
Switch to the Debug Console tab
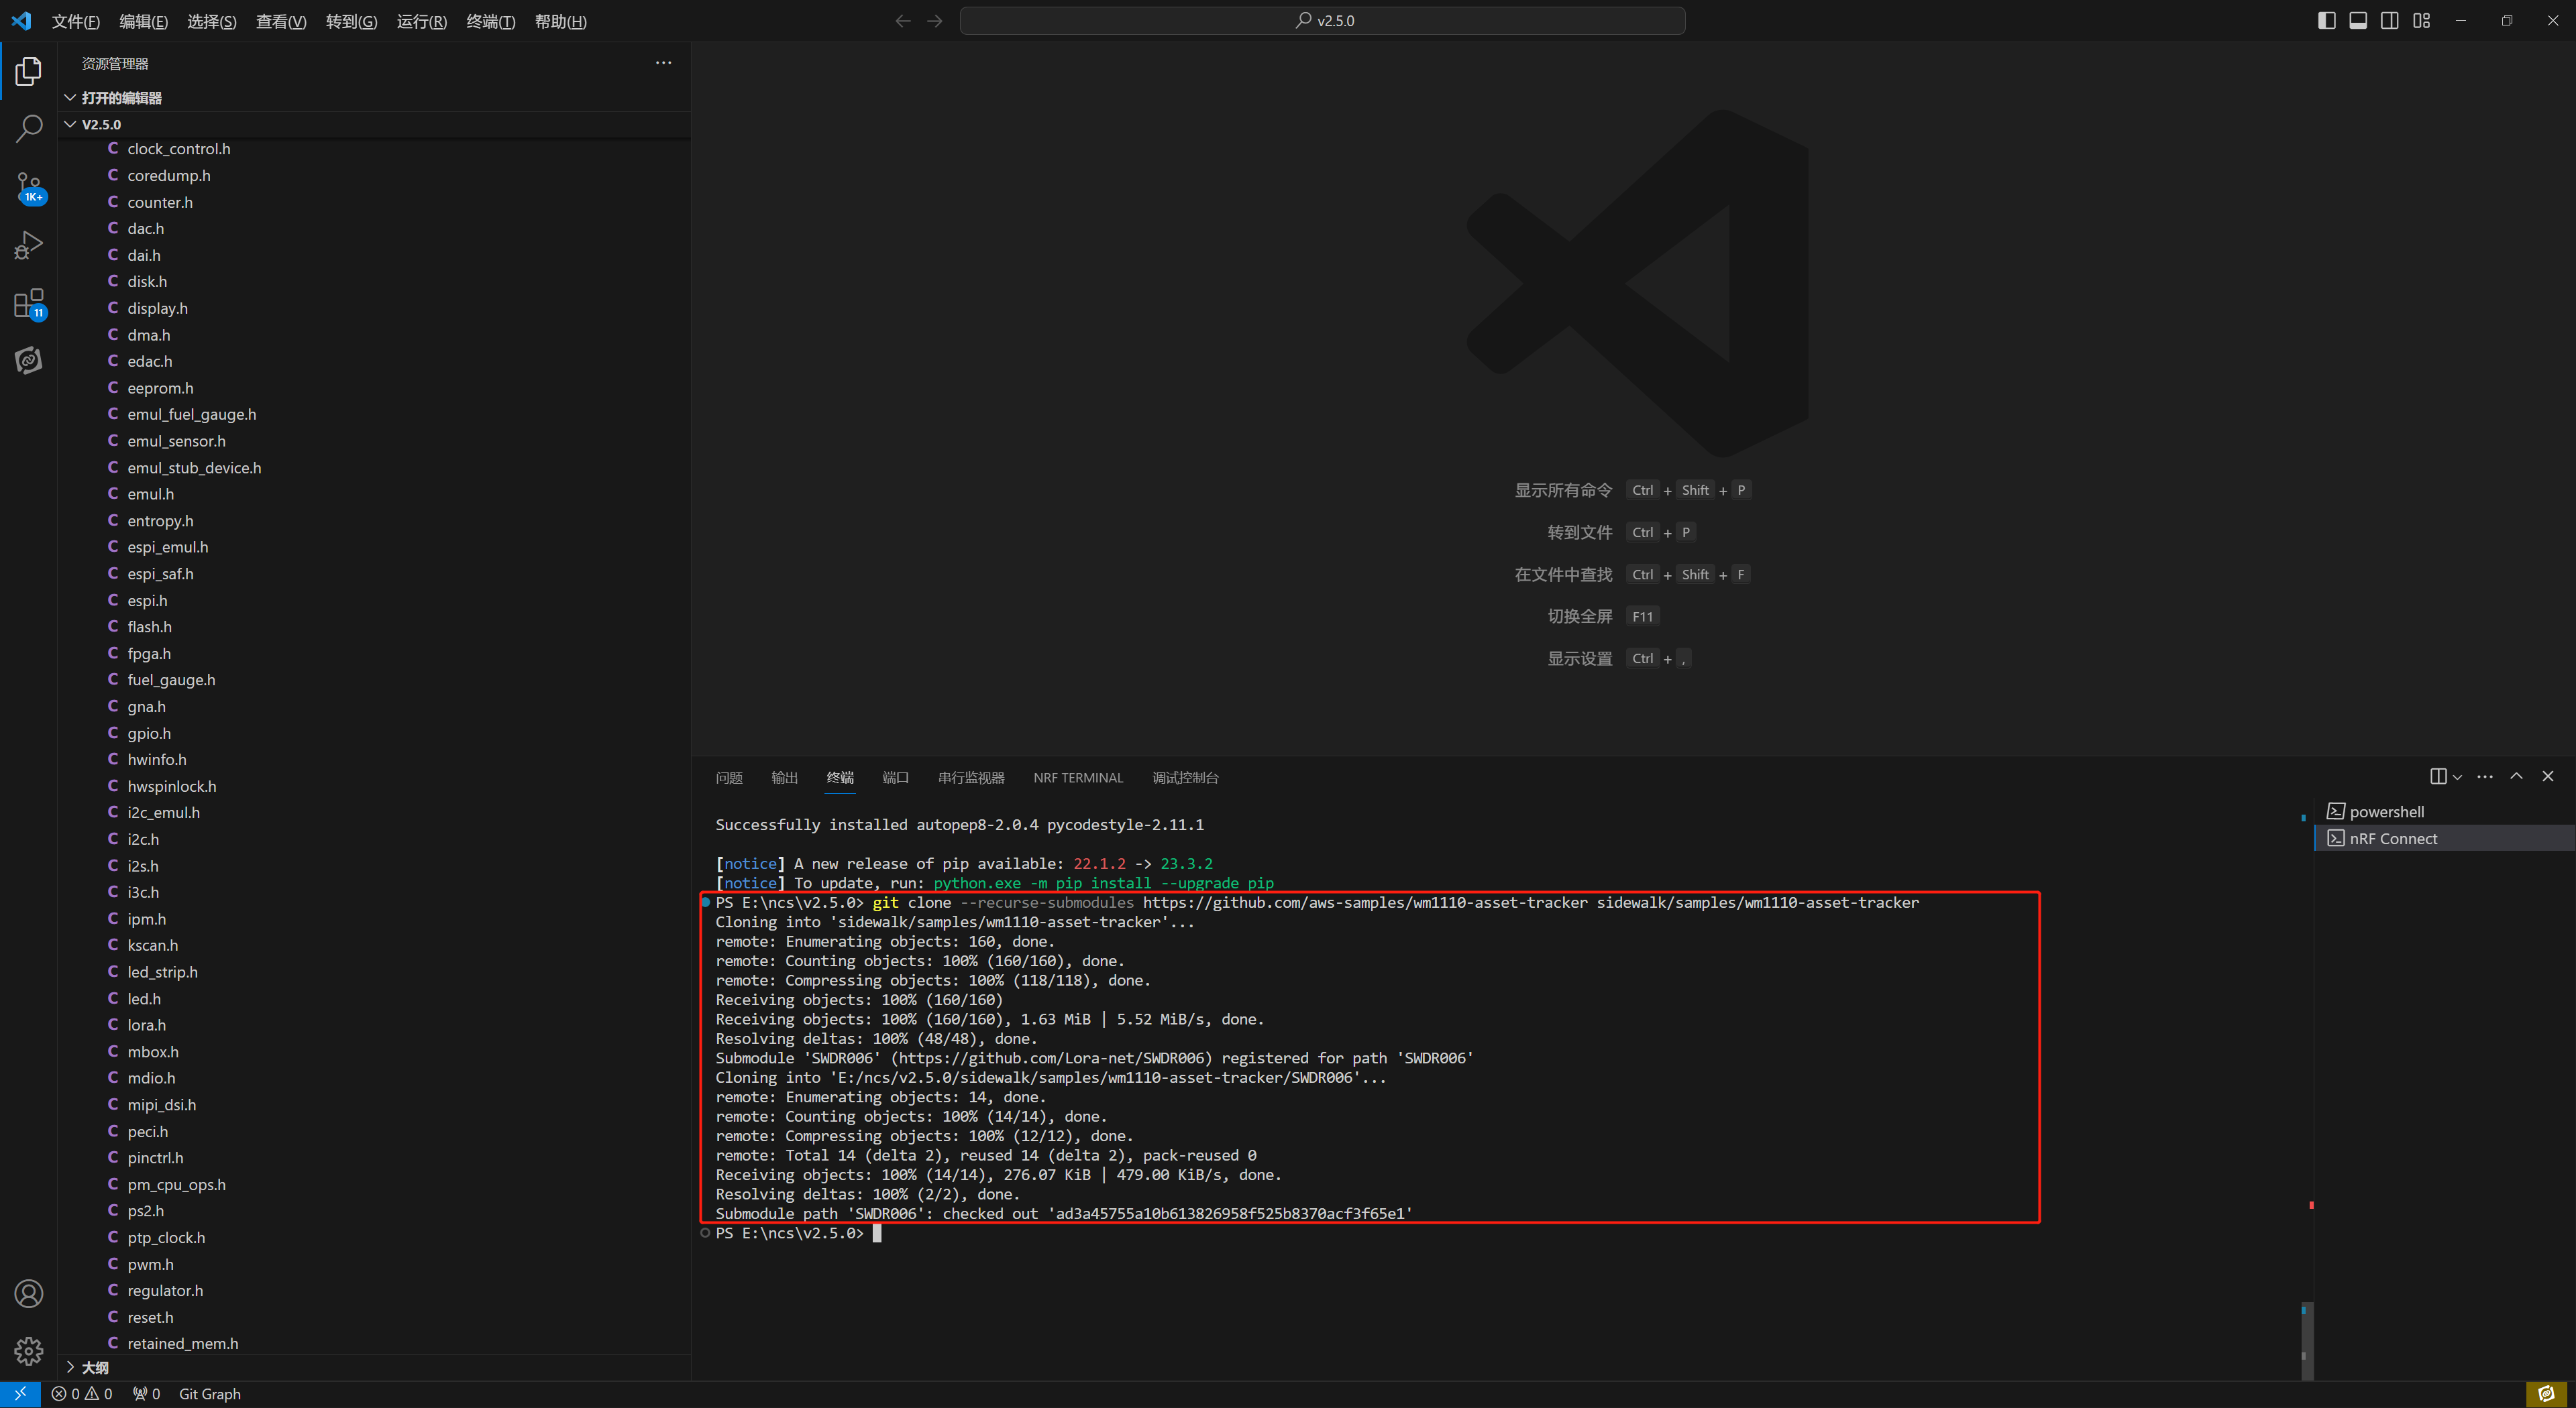click(x=1185, y=778)
